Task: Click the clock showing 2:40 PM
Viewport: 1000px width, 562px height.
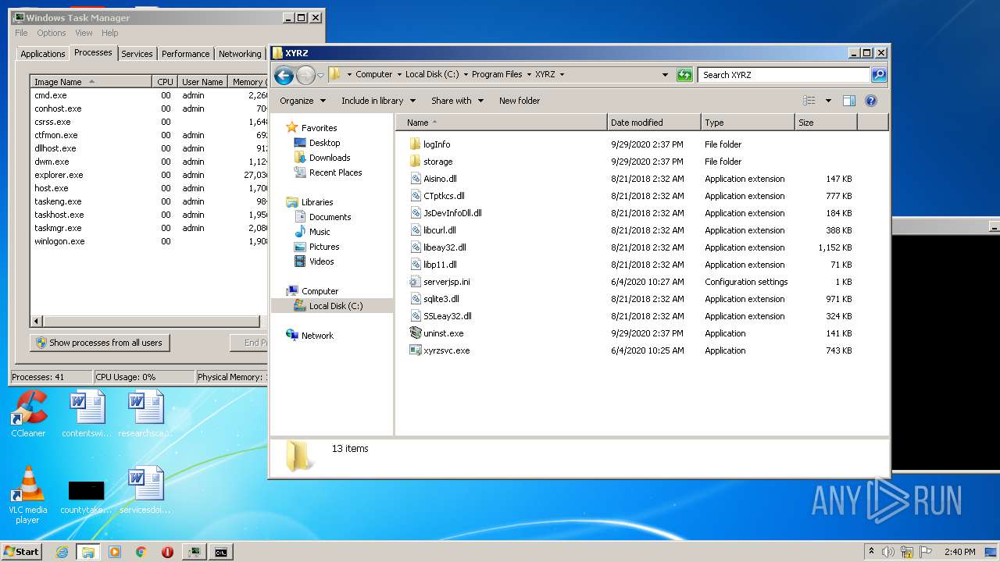Action: (x=959, y=552)
